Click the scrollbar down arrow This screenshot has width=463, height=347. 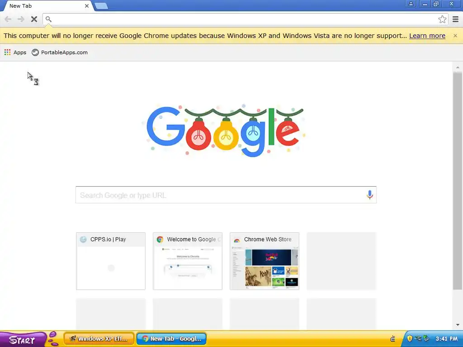pos(458,325)
